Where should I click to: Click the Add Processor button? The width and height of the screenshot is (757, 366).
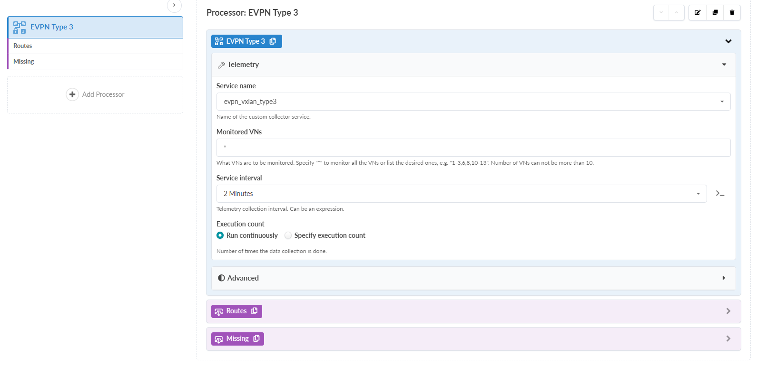pyautogui.click(x=103, y=94)
